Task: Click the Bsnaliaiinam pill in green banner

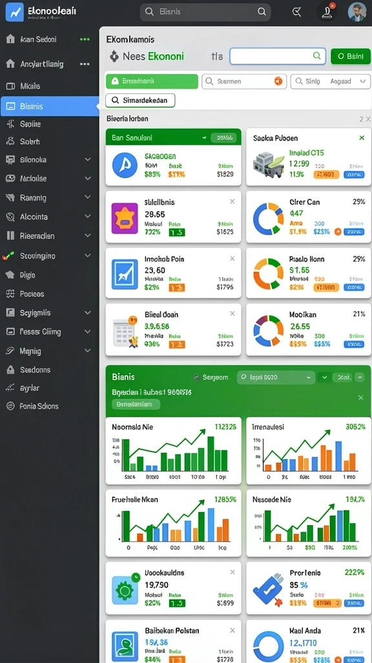Action: [136, 404]
